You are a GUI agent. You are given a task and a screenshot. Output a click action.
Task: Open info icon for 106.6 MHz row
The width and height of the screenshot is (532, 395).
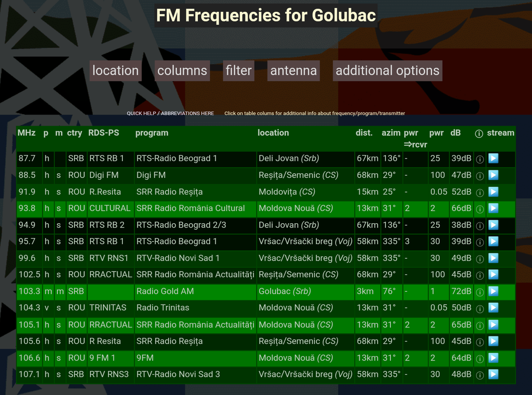[x=480, y=358]
